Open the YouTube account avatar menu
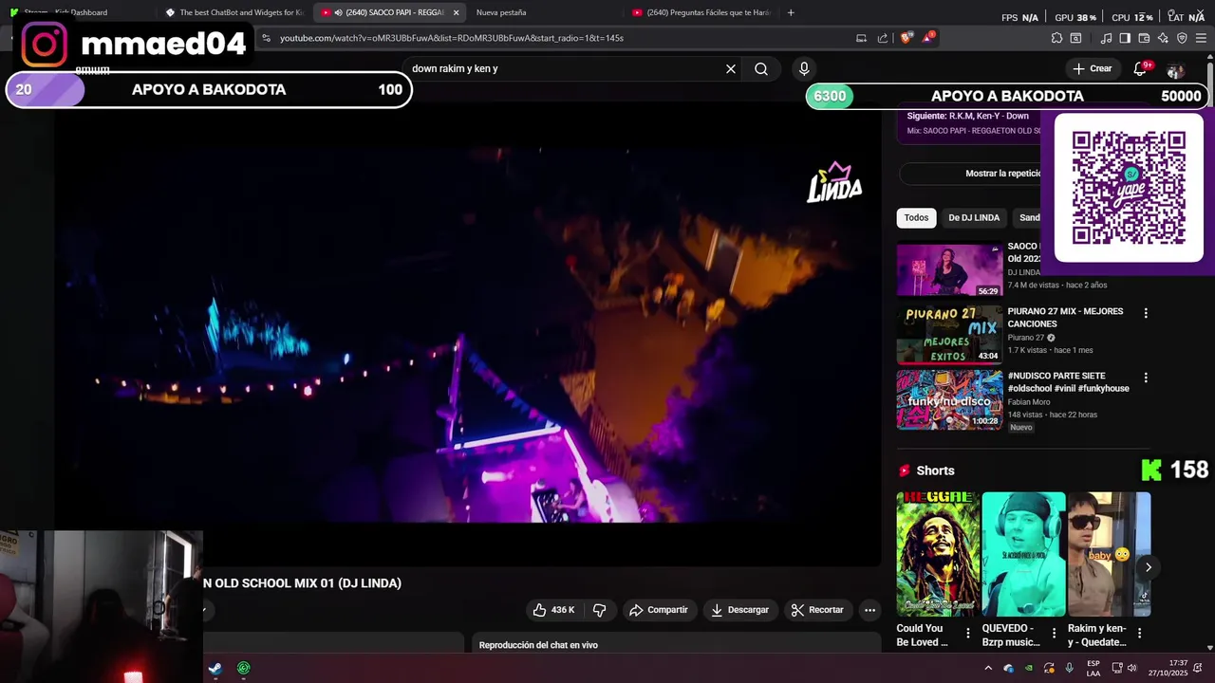 point(1175,70)
